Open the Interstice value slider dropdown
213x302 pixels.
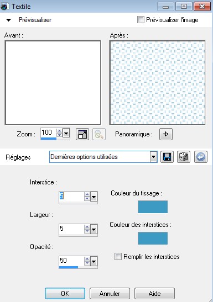[93, 197]
